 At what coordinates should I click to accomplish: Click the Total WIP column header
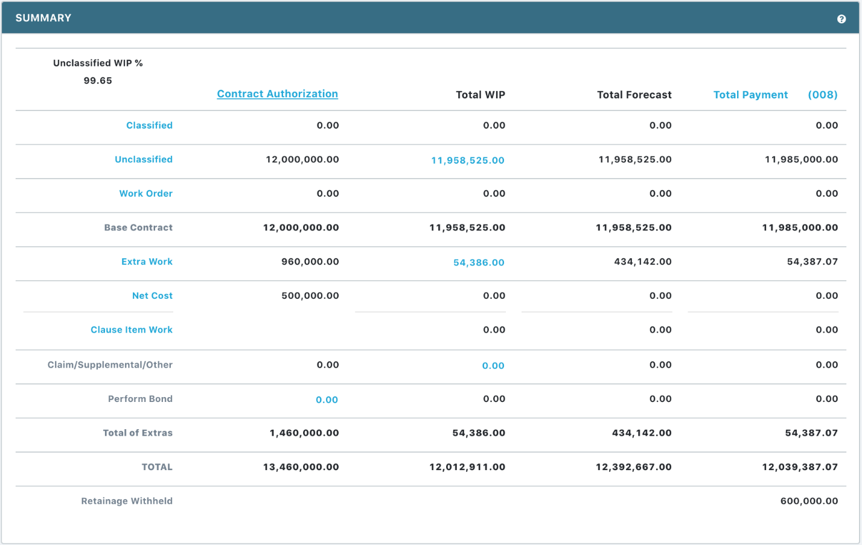[480, 95]
